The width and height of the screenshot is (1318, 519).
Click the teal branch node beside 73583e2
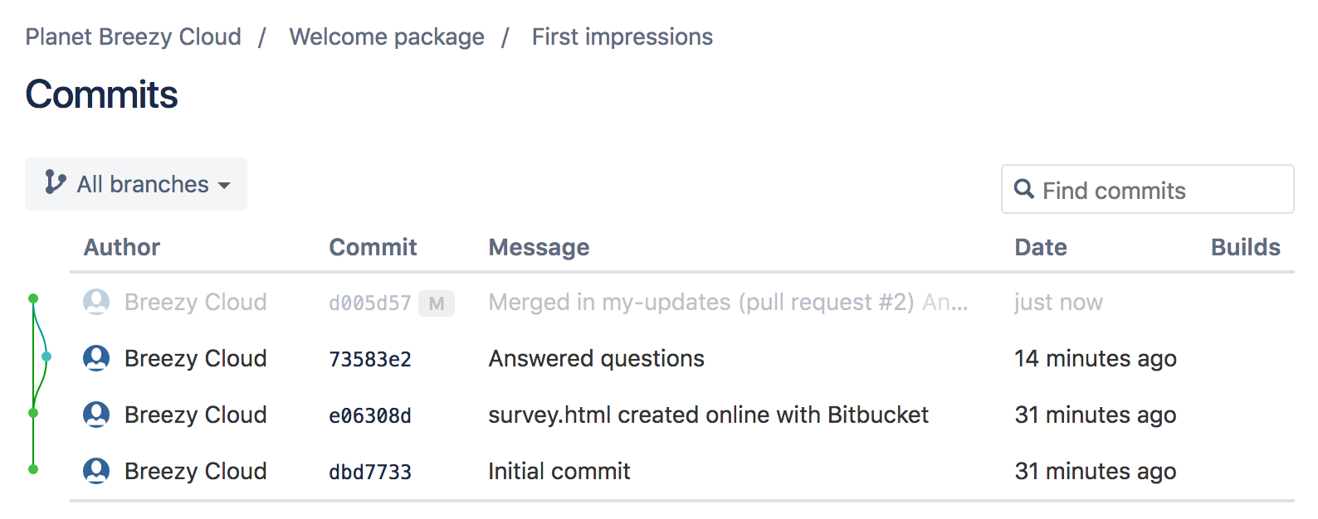pyautogui.click(x=47, y=357)
